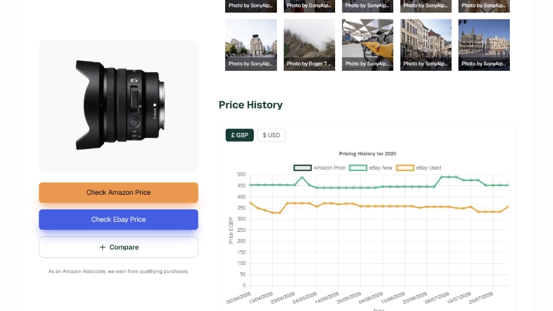
Task: Click the 500 value on price axis
Action: [242, 174]
